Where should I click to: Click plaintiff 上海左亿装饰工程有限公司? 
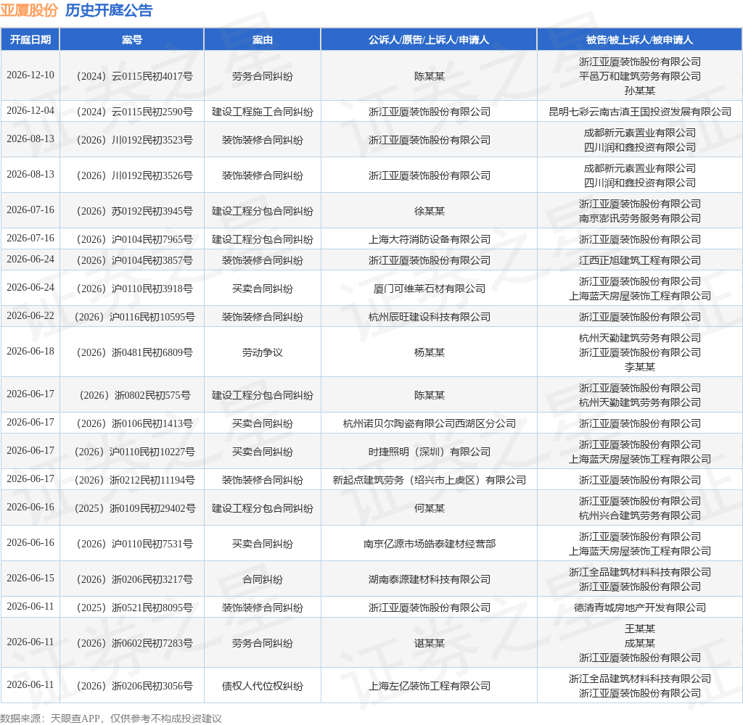coord(430,686)
